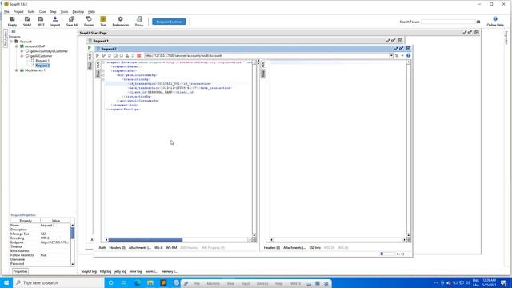Screen dimensions: 512x288
Task: Open the error log tab
Action: pos(135,271)
